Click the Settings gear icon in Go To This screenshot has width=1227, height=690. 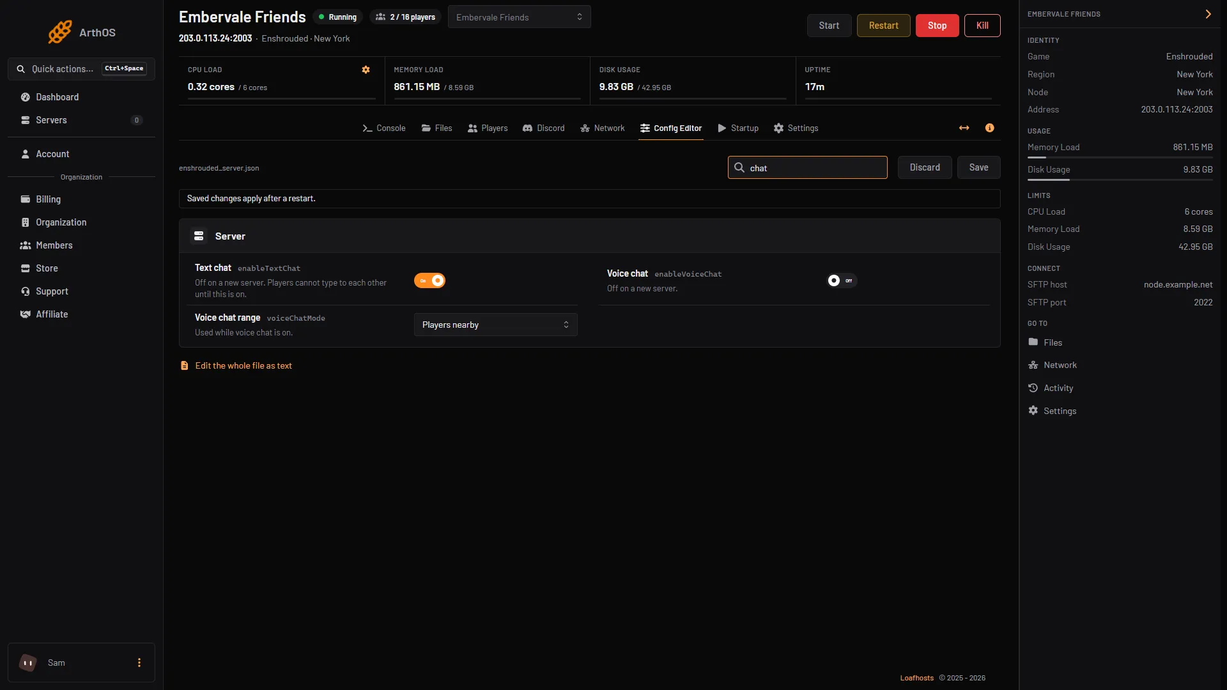point(1033,410)
